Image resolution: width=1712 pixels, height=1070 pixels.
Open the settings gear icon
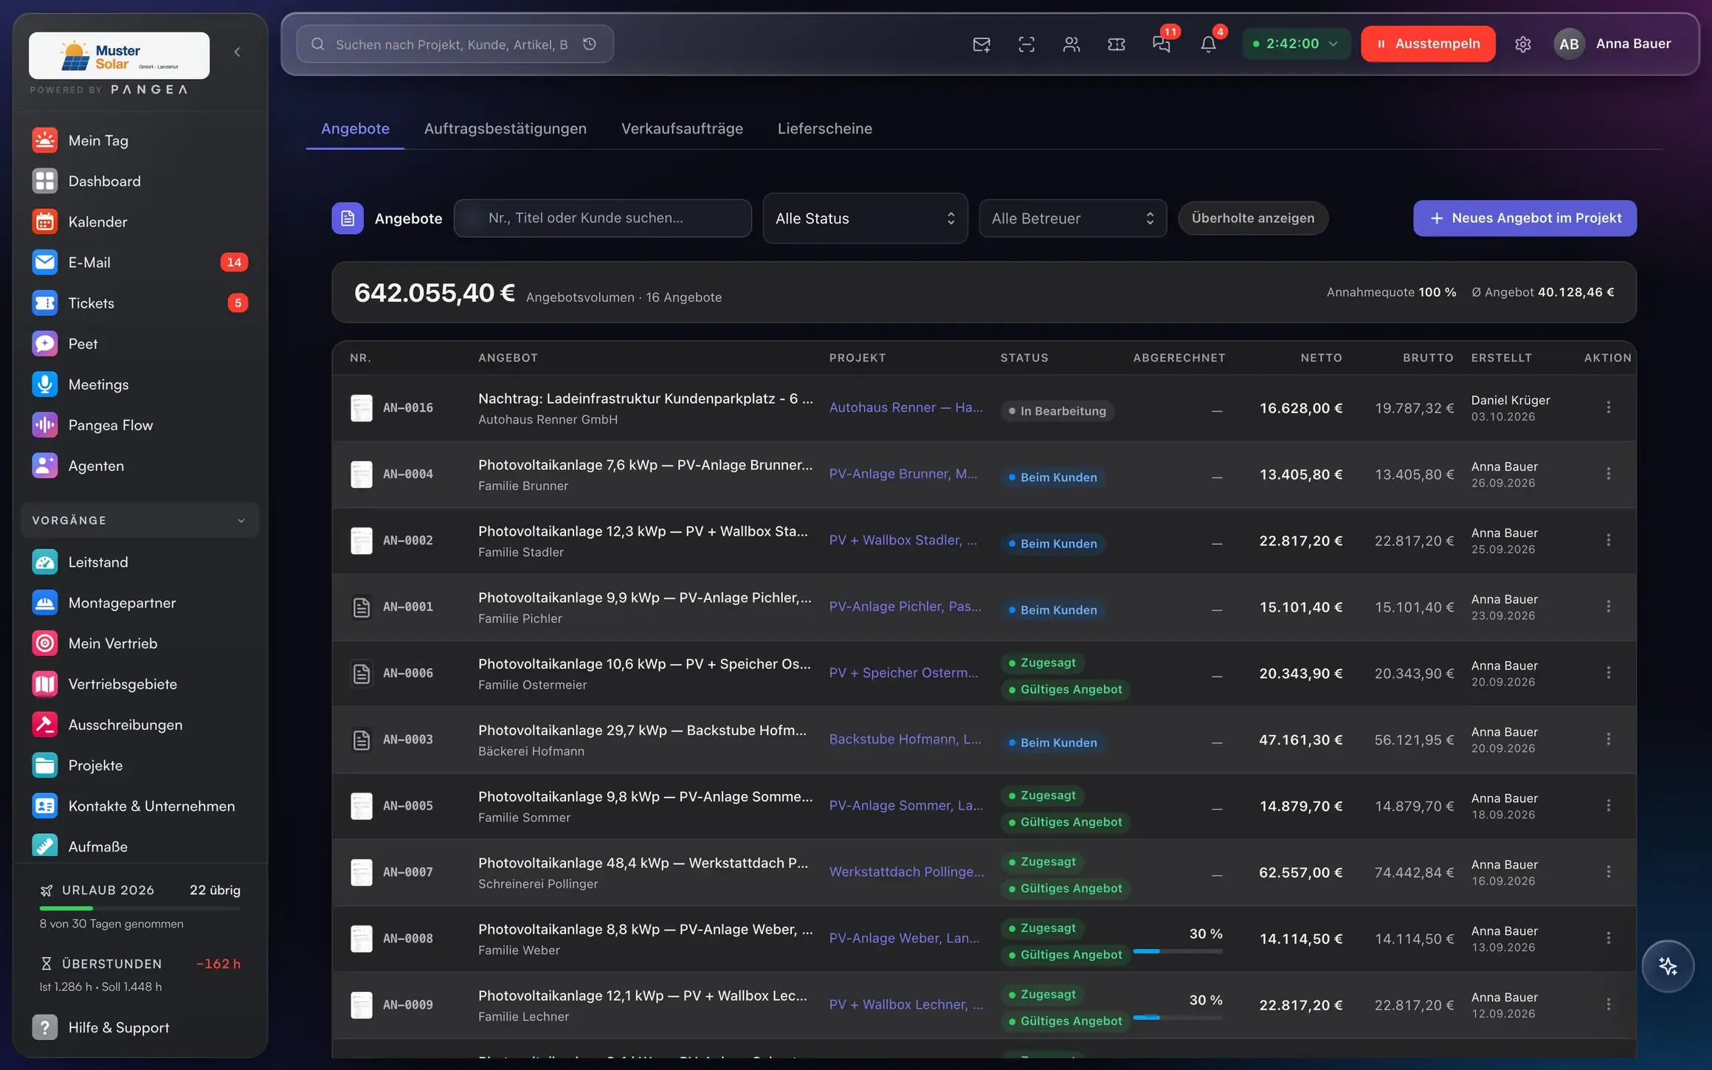[1523, 44]
